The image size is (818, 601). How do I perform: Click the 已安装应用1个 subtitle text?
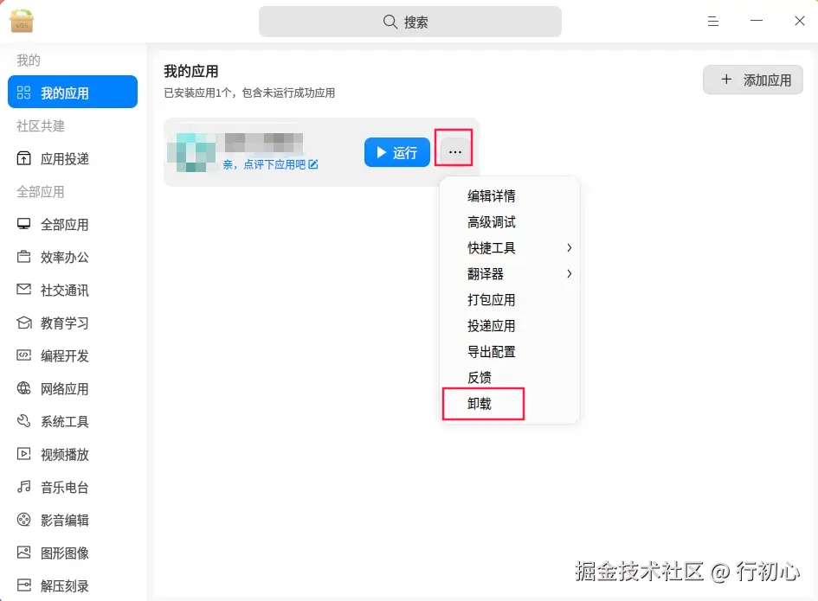pos(249,93)
